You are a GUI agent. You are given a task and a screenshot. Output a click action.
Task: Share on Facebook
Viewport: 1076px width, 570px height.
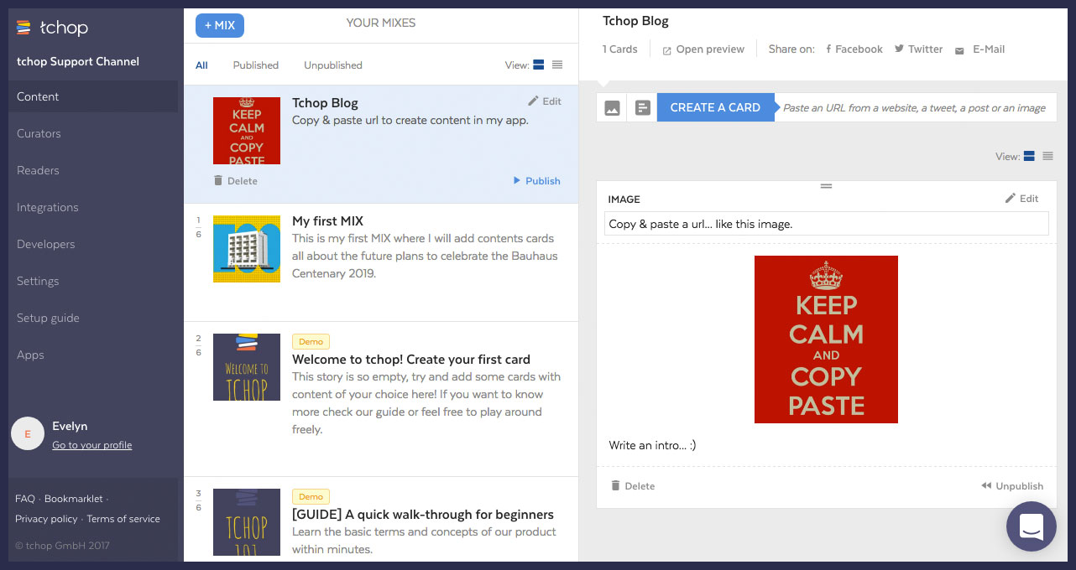[854, 49]
